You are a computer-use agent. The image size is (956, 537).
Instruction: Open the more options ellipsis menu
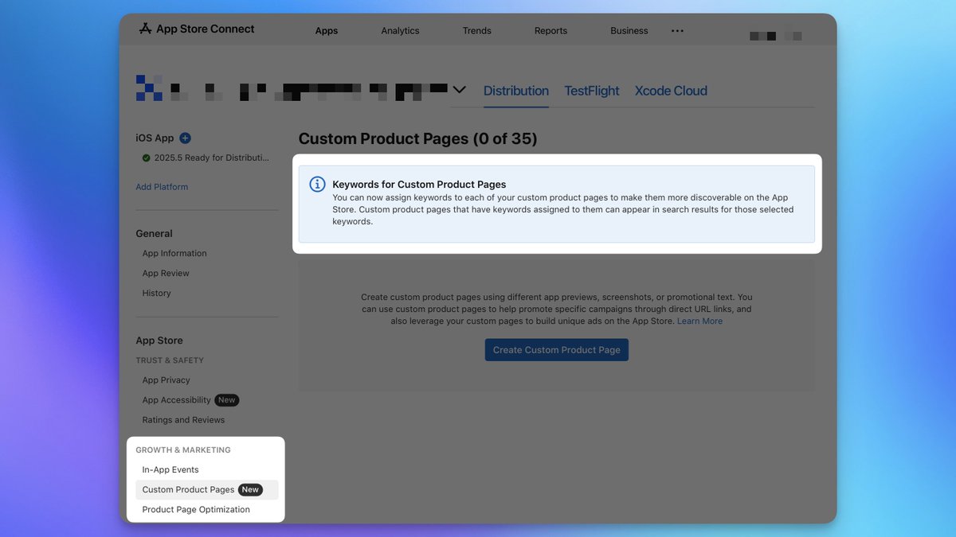point(677,30)
